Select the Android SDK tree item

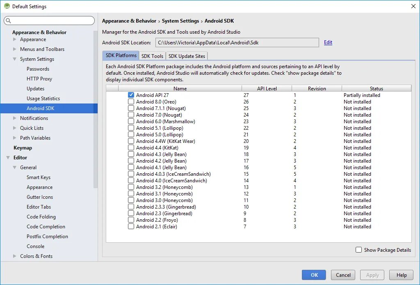click(x=49, y=108)
